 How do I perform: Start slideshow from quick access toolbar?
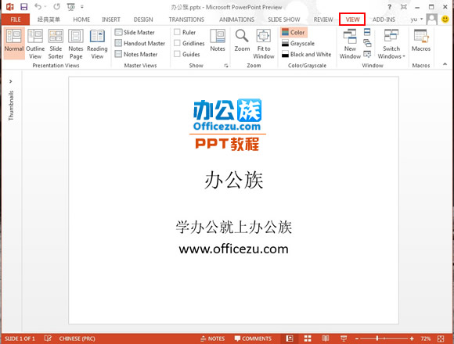[70, 7]
